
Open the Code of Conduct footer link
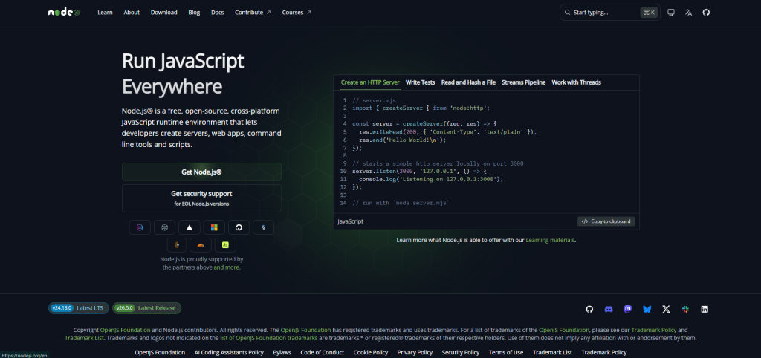[323, 353]
